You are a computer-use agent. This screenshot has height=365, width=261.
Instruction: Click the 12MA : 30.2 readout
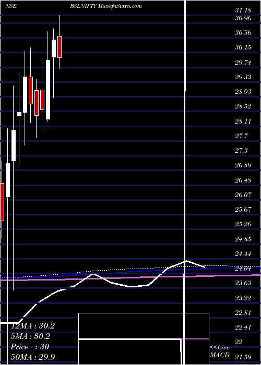tap(33, 326)
